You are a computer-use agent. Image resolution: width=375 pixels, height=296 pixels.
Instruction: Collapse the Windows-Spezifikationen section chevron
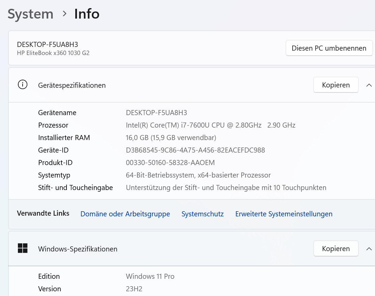[x=369, y=249]
